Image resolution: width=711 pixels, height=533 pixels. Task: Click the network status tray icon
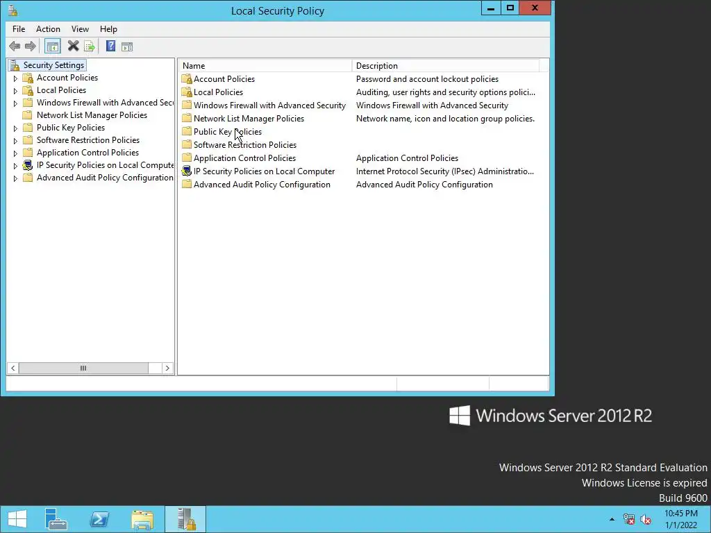[x=629, y=519]
